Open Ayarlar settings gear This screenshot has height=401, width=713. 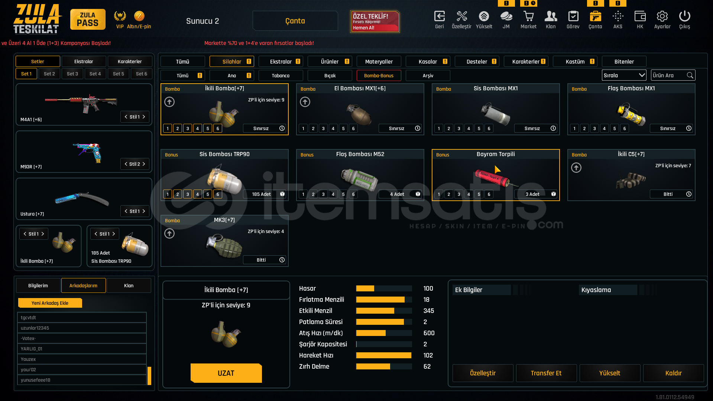click(x=662, y=16)
